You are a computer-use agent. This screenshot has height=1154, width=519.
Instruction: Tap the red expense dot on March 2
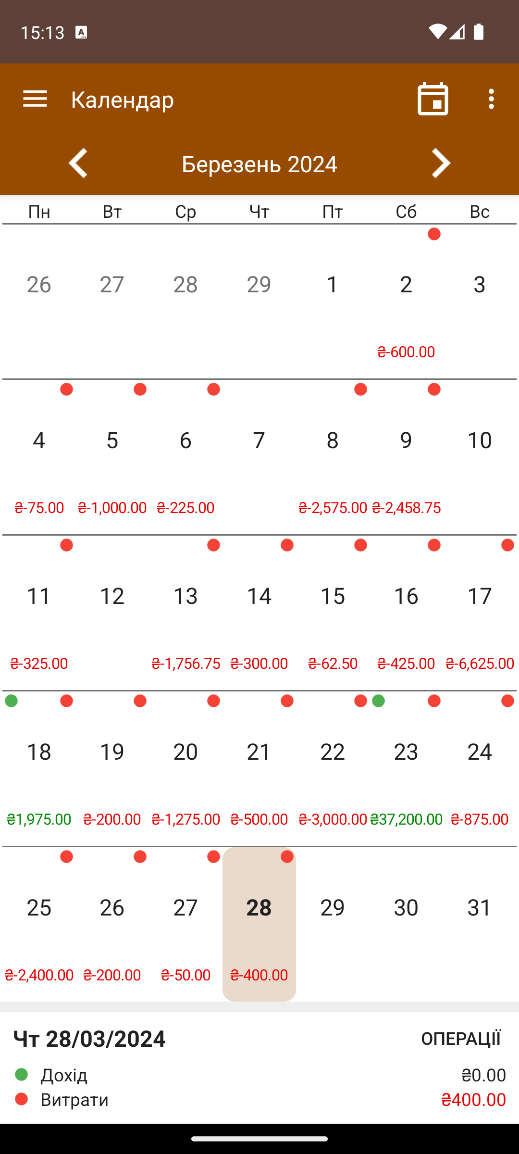tap(434, 234)
